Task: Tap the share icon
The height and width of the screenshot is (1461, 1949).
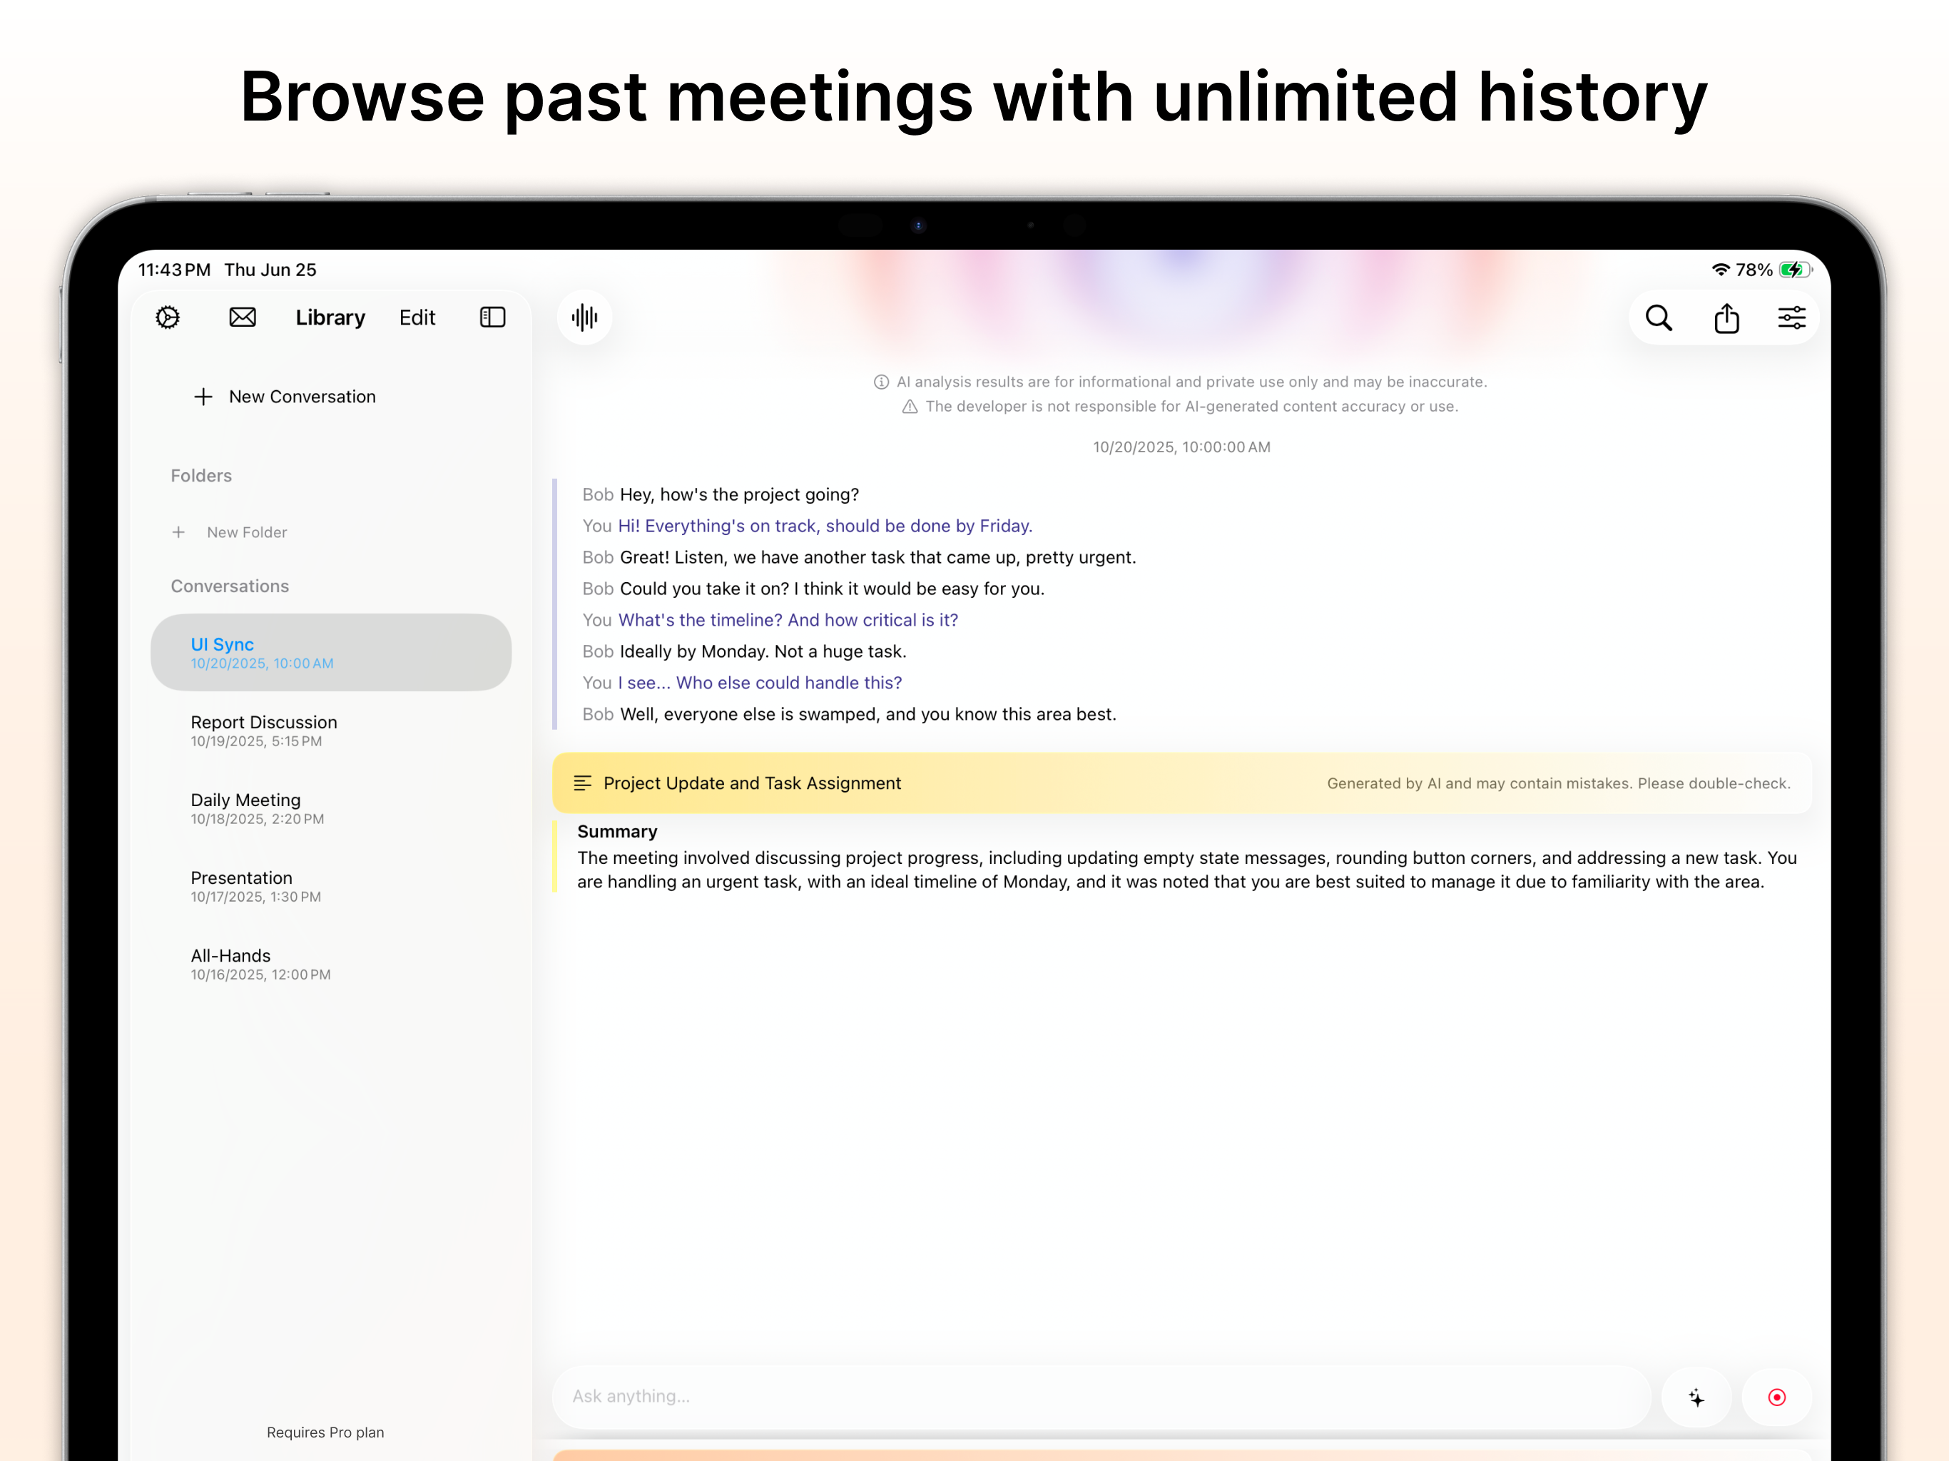Action: [1727, 317]
